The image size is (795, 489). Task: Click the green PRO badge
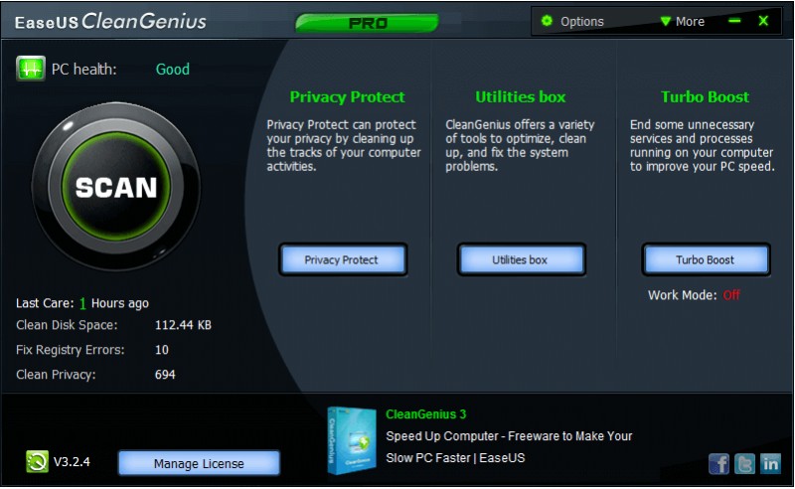[367, 23]
